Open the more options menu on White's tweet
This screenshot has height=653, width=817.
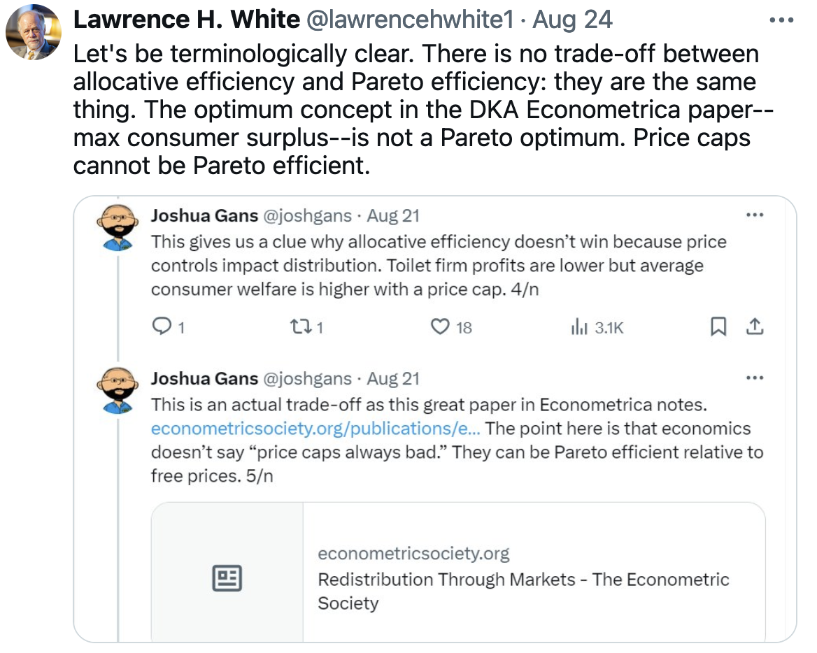click(x=781, y=20)
